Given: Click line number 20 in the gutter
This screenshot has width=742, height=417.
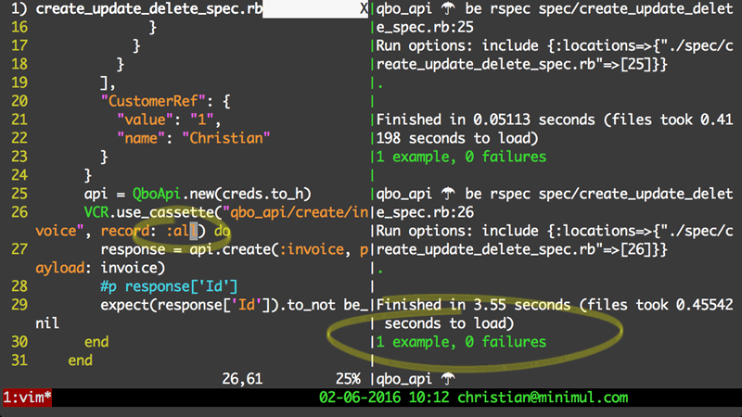Looking at the screenshot, I should (19, 101).
